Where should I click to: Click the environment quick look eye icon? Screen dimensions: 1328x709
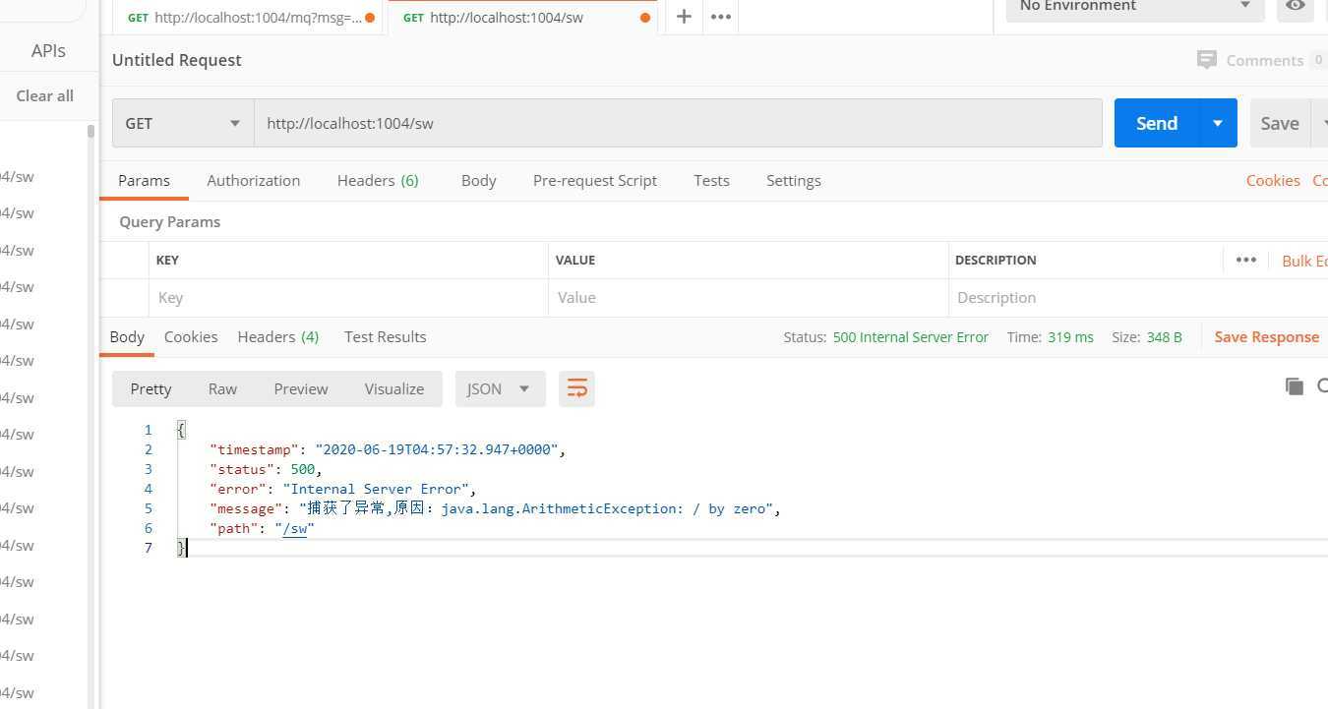[x=1296, y=6]
